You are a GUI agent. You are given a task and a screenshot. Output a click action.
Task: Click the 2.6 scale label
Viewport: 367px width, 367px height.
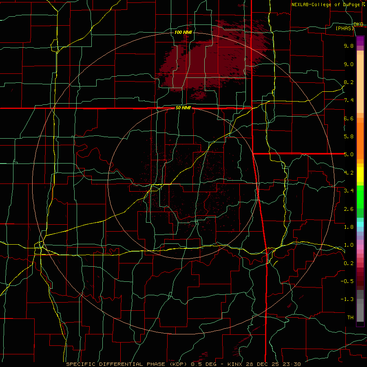click(x=349, y=209)
